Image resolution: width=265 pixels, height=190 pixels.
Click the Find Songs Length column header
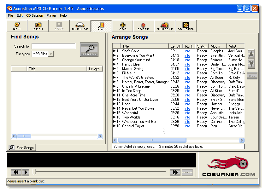95,69
